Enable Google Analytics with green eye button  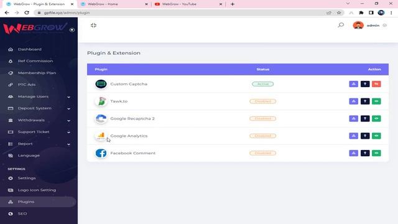[x=376, y=136]
